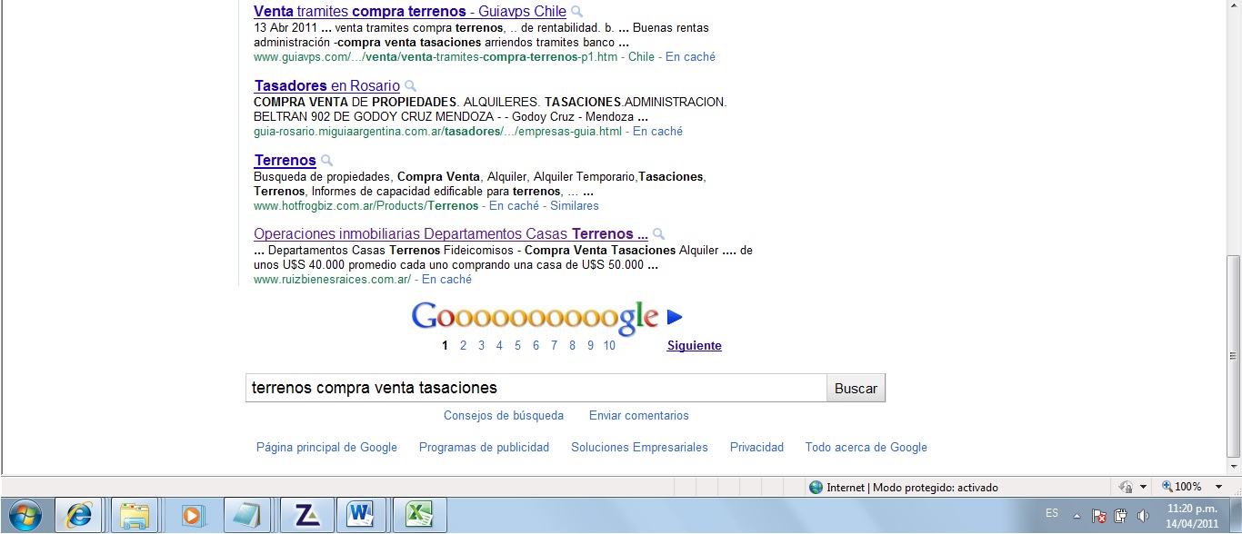Click the power/battery tray icon

(x=1121, y=515)
